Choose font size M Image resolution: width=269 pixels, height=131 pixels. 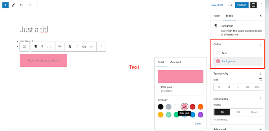pos(229,87)
